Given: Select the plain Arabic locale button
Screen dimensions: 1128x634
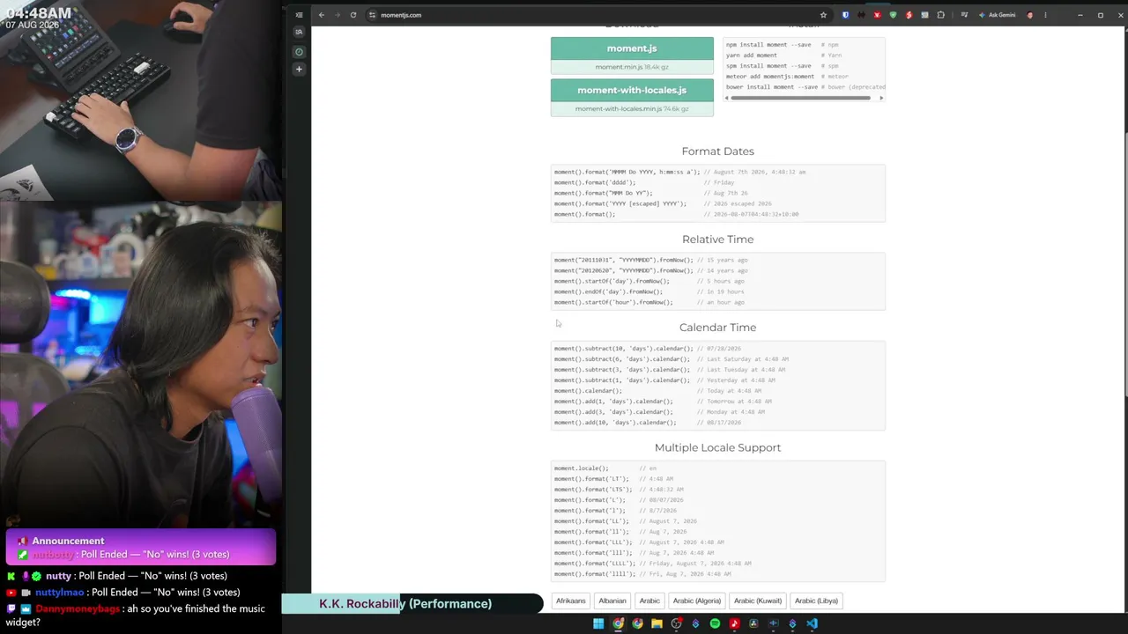Looking at the screenshot, I should coord(649,601).
